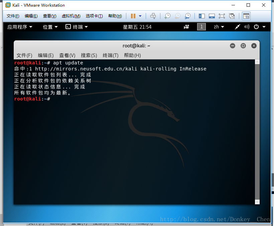Open the clock showing 星期五 21:54

137,27
